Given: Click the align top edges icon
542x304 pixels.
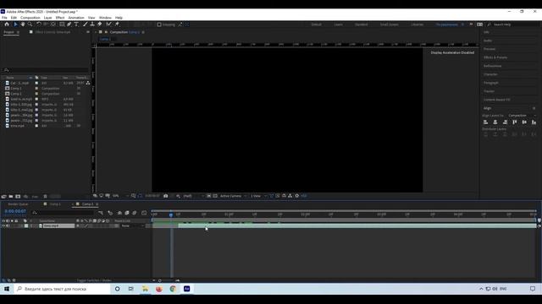Looking at the screenshot, I should pos(515,122).
